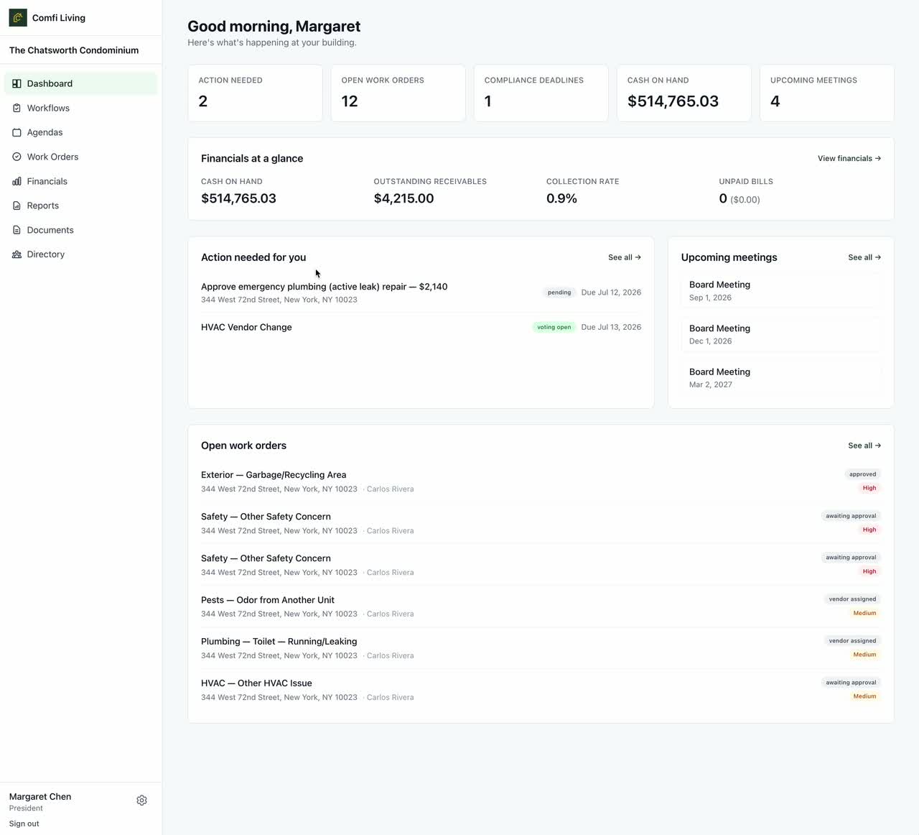Click the Agendas calendar icon
The height and width of the screenshot is (835, 919).
click(17, 132)
